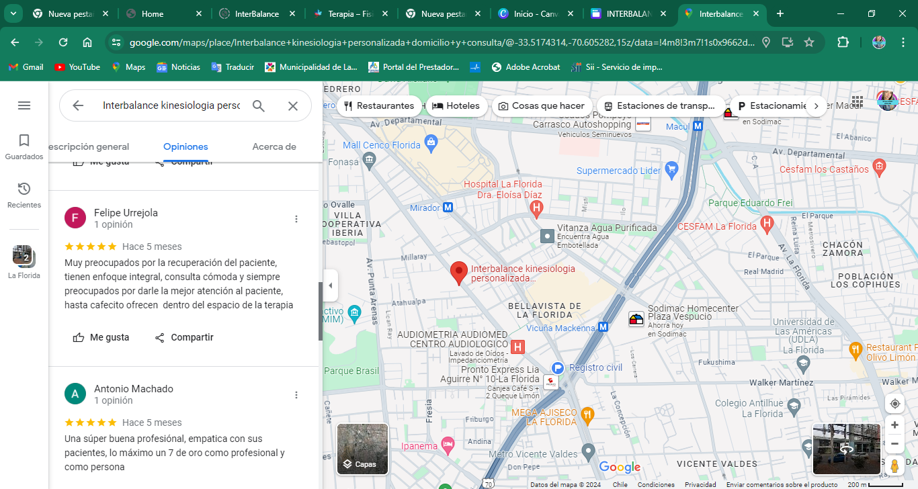Open the Condiciones link

[x=656, y=484]
